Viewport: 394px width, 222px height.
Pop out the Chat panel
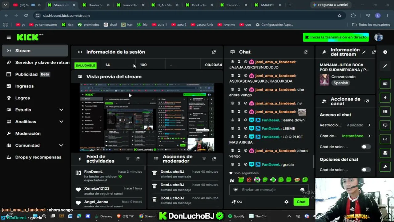click(x=305, y=52)
